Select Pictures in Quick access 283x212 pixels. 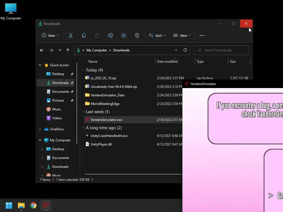click(x=58, y=100)
